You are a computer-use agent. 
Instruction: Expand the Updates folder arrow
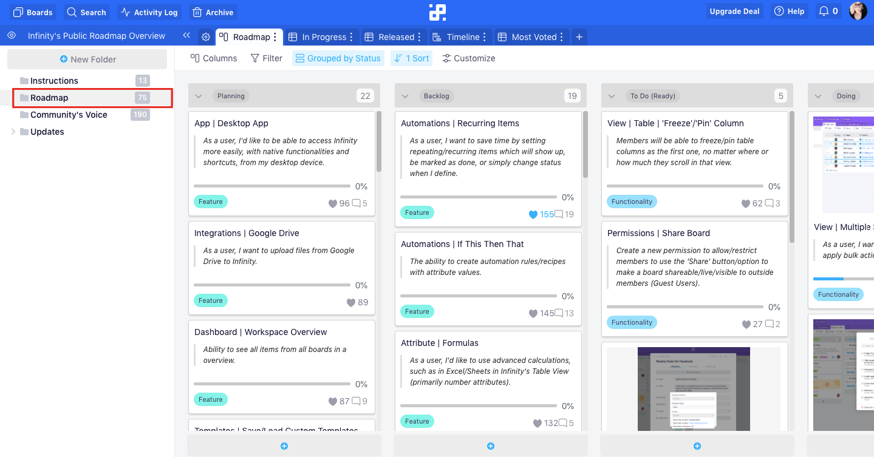pos(13,132)
